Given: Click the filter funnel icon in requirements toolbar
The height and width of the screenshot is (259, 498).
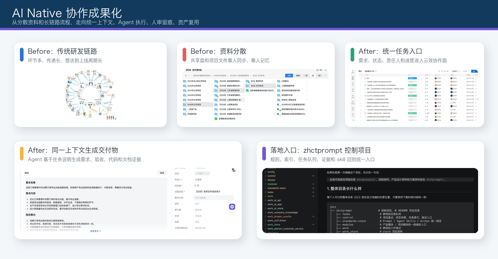Looking at the screenshot, I should 442,71.
